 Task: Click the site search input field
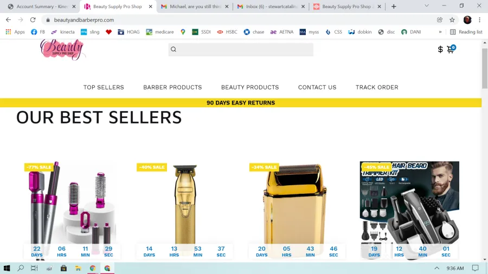click(x=241, y=49)
